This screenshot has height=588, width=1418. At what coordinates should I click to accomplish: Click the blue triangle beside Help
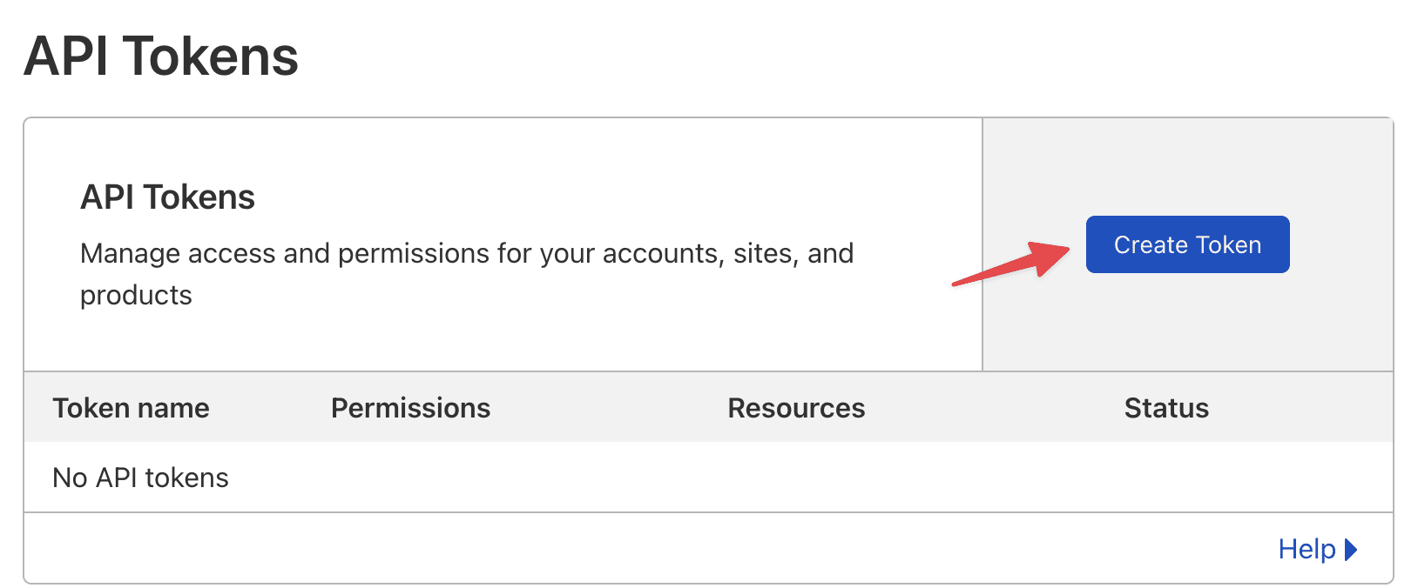pos(1351,550)
